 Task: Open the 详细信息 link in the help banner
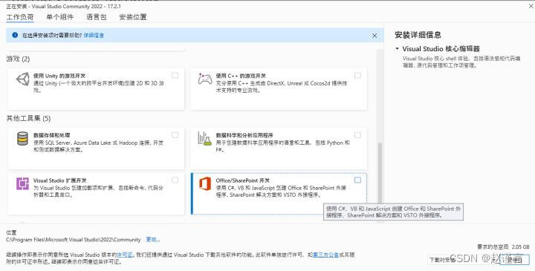tap(94, 35)
